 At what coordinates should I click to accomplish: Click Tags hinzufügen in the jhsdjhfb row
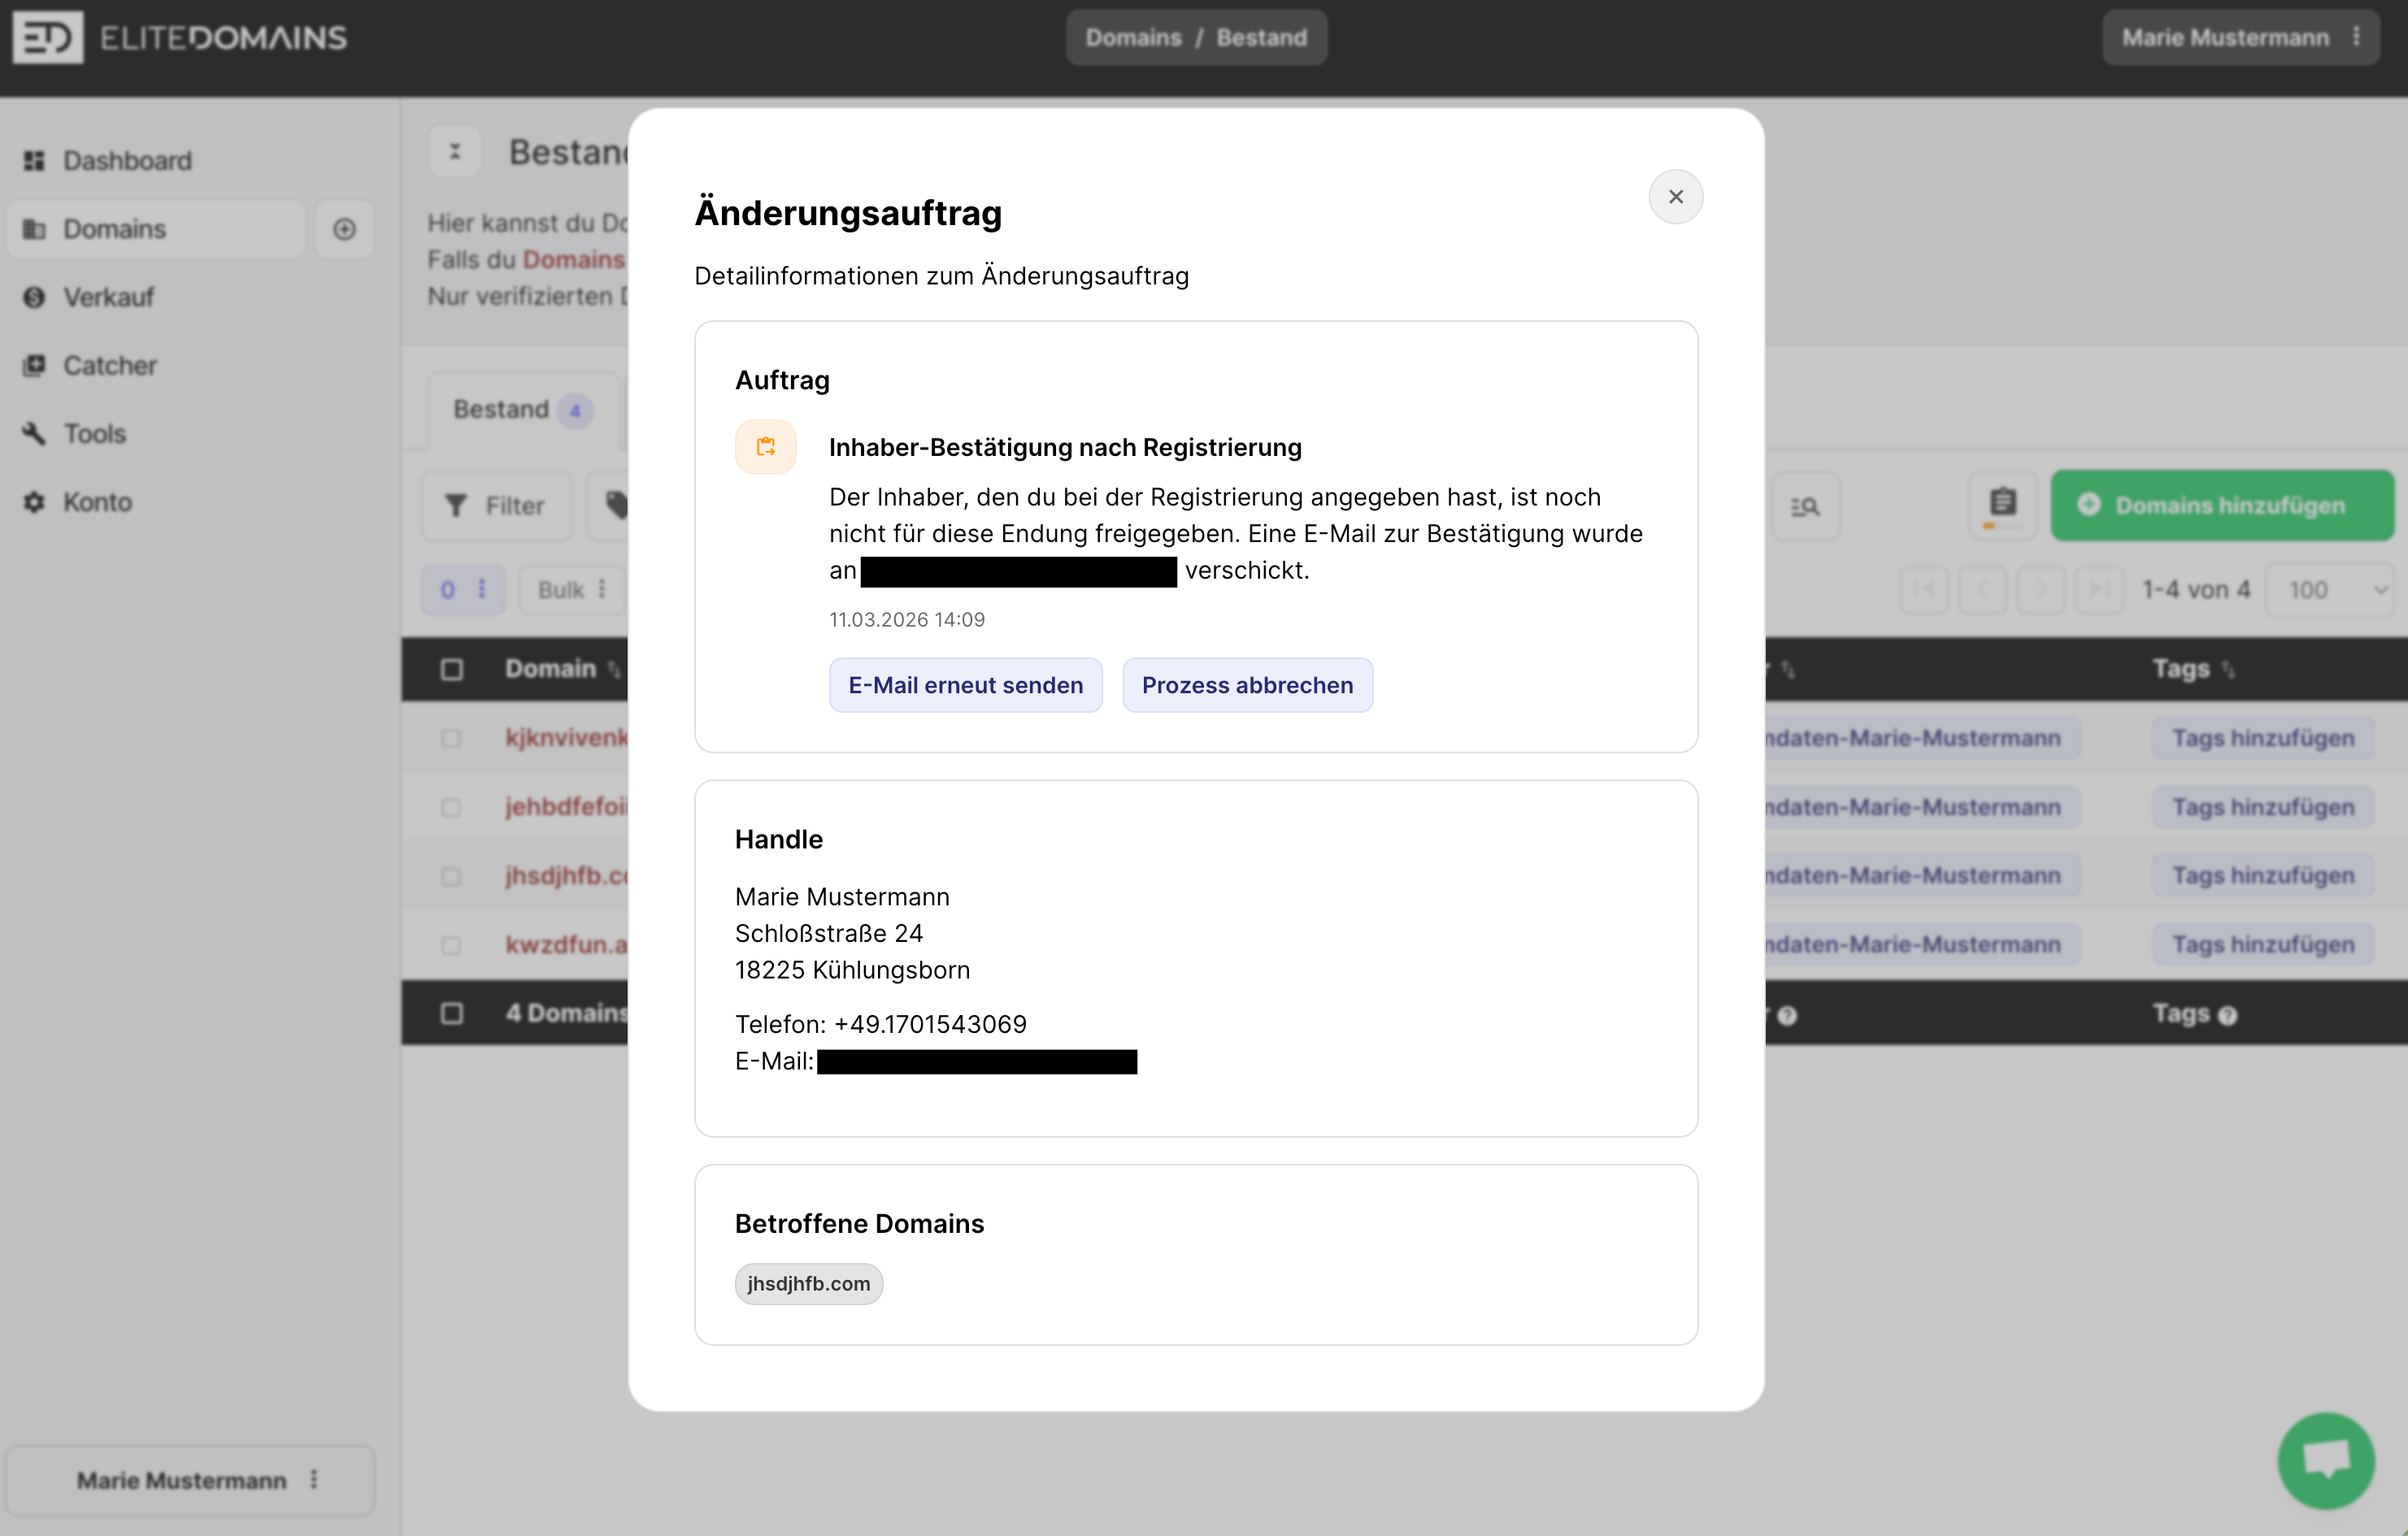coord(2262,875)
